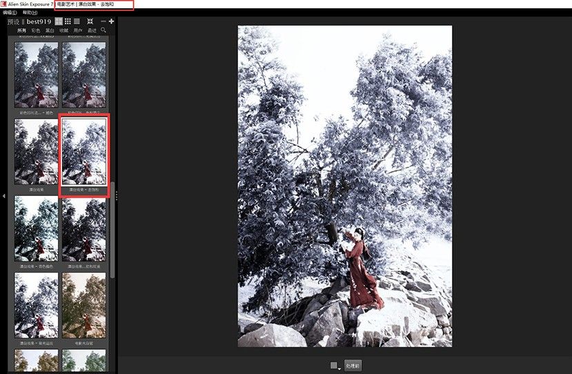
Task: Apply the top-right preset thumbnail
Action: pyautogui.click(x=84, y=75)
